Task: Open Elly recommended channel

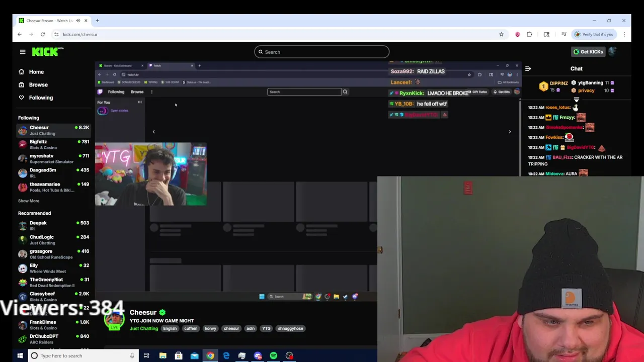Action: pyautogui.click(x=53, y=268)
